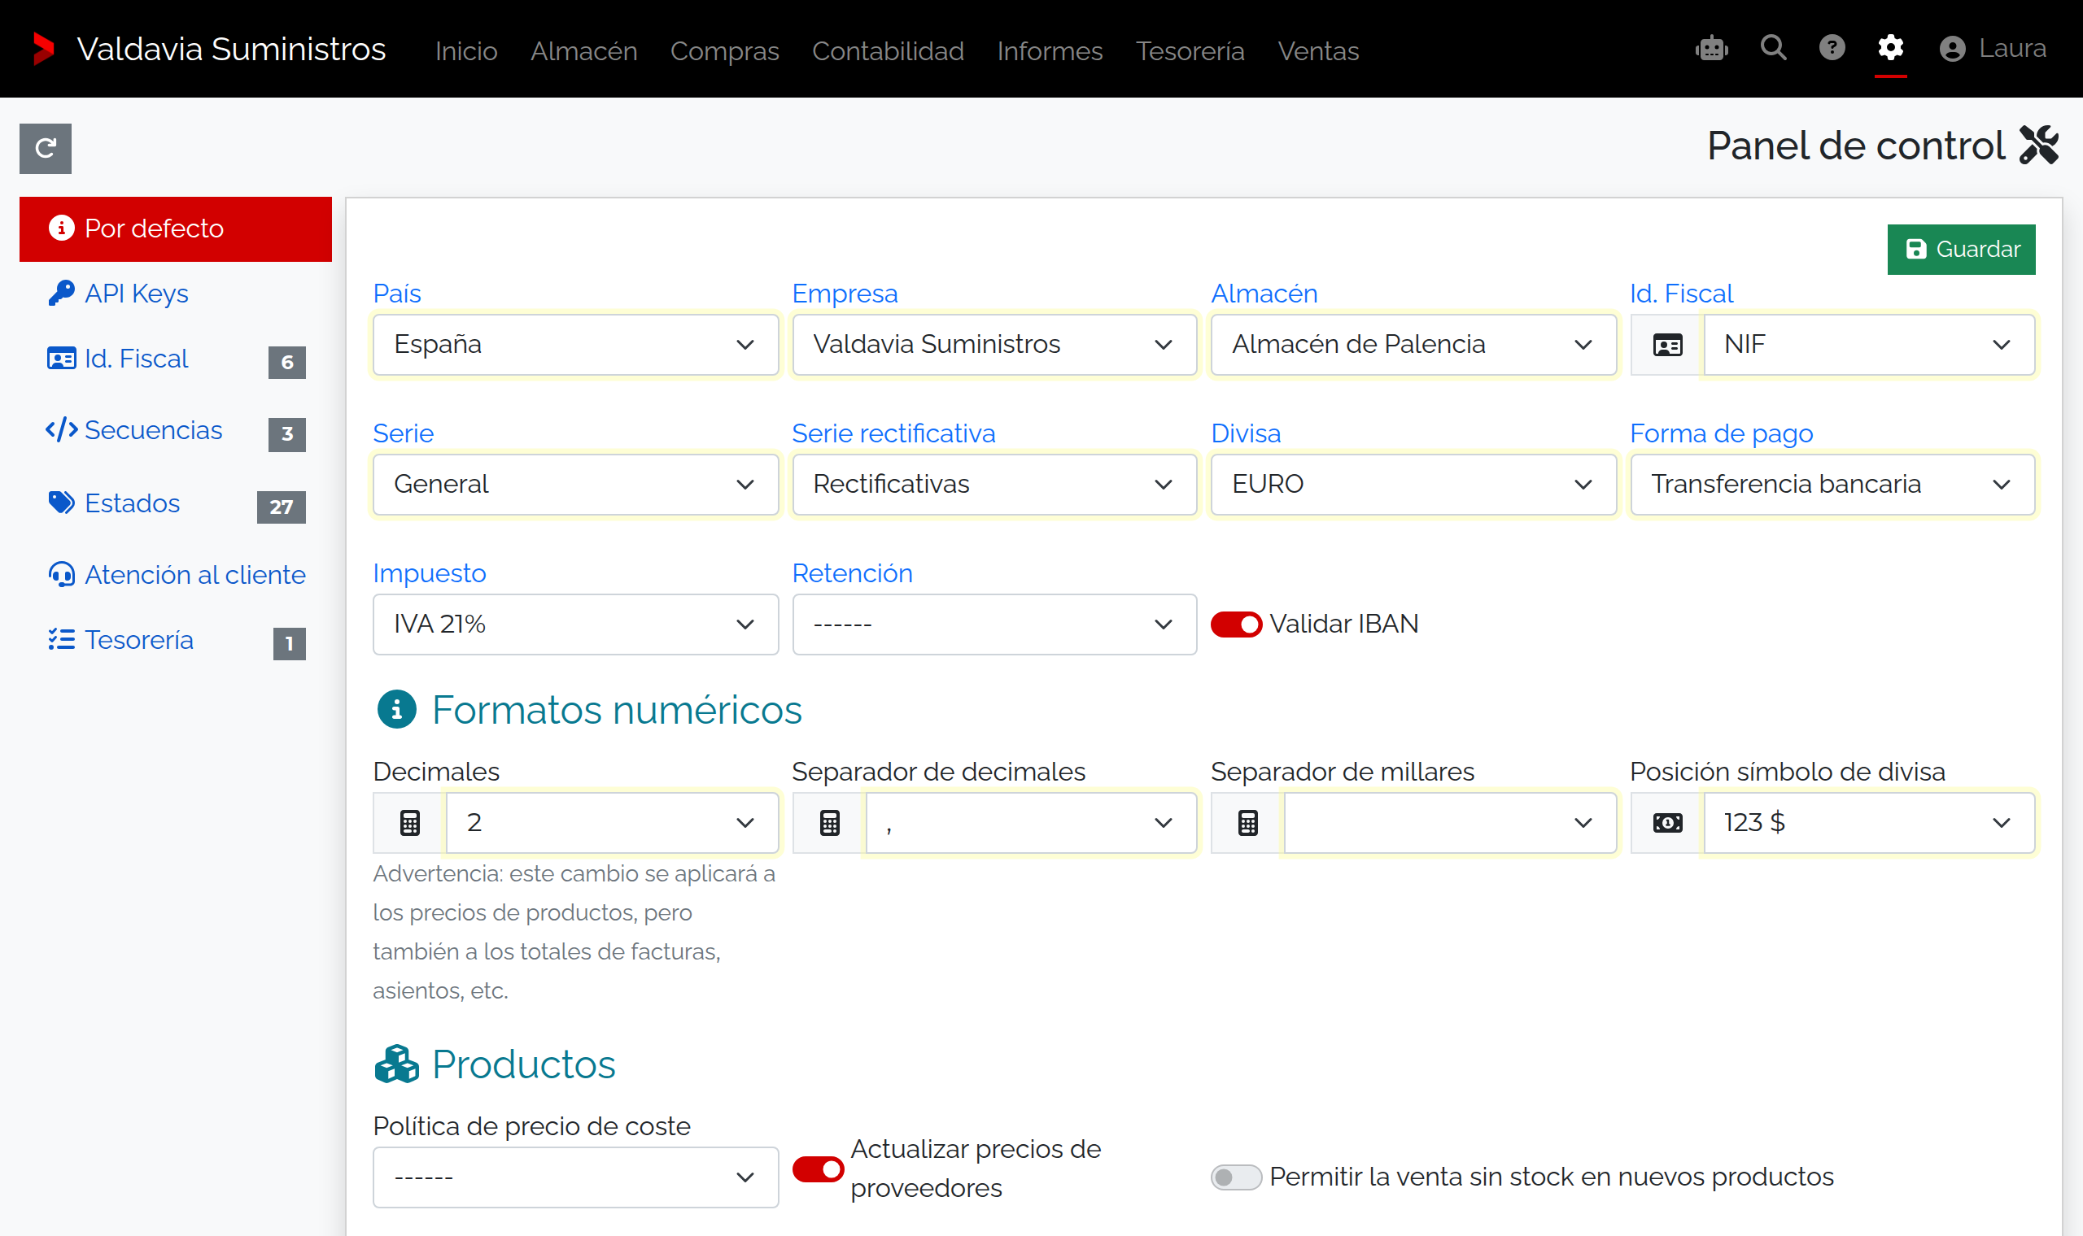Click the robot assistant icon in navbar
This screenshot has height=1236, width=2083.
click(x=1711, y=48)
